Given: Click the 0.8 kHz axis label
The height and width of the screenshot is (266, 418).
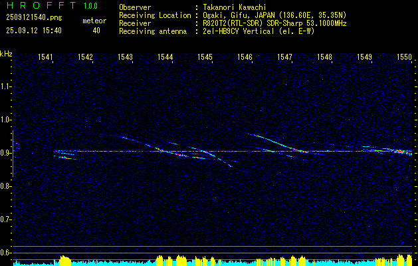Looking at the screenshot, I should (5, 186).
